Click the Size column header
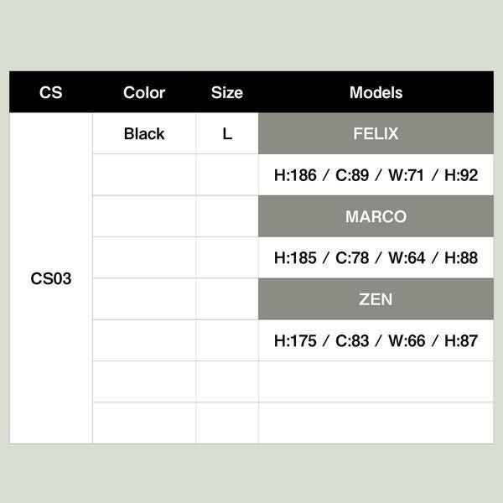This screenshot has height=503, width=503. 227,93
